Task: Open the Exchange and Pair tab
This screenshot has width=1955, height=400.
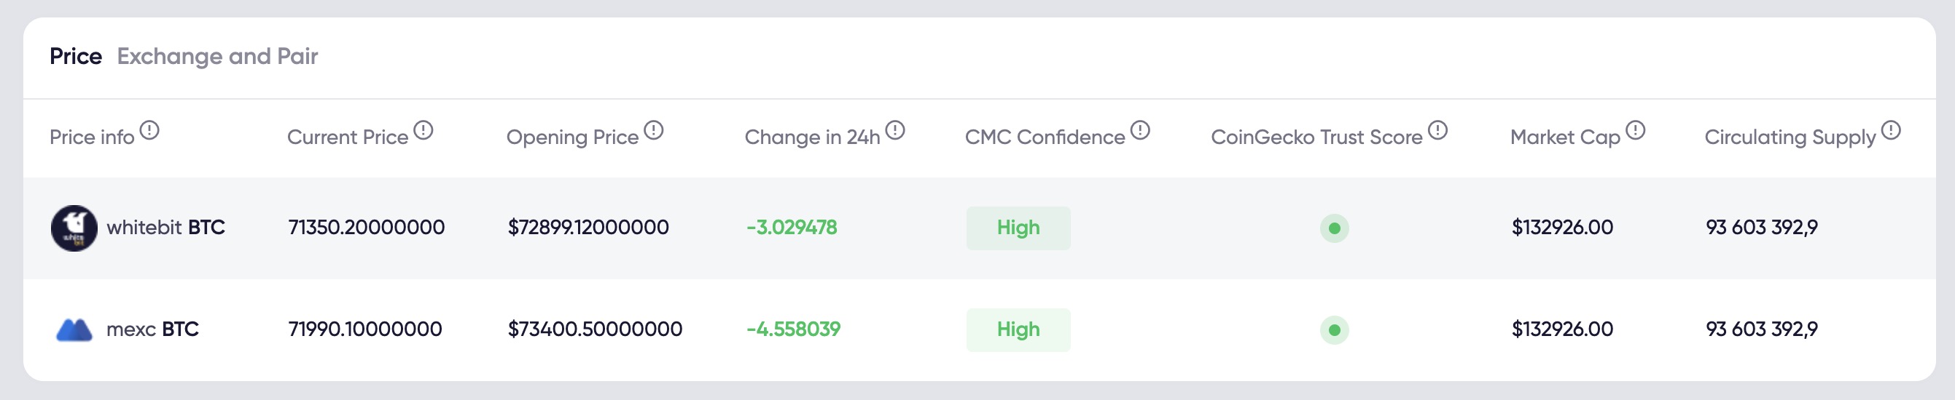Action: [217, 56]
